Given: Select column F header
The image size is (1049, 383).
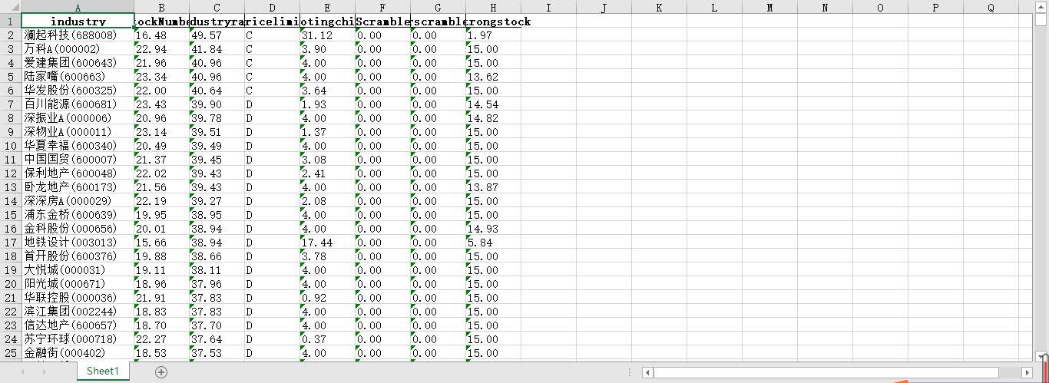Looking at the screenshot, I should pos(382,7).
